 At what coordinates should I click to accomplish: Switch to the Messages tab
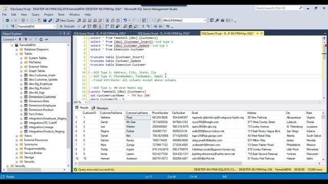(100, 108)
